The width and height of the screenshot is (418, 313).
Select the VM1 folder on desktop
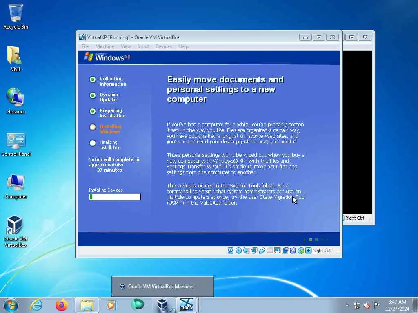[x=16, y=59]
